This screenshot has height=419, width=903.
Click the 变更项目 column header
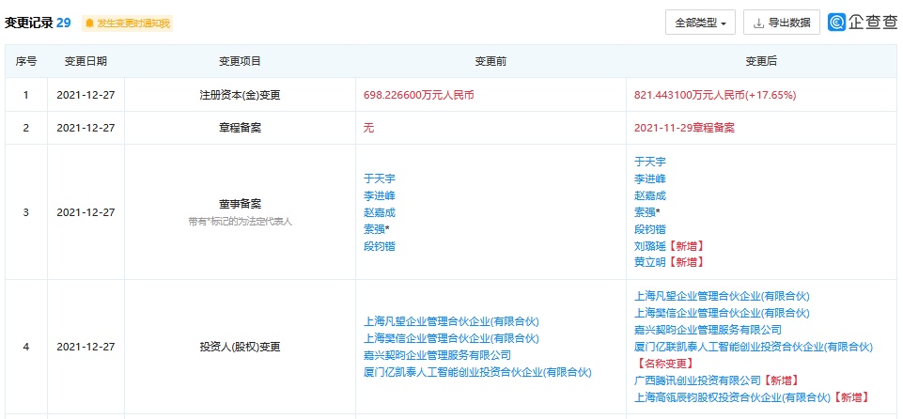point(240,61)
